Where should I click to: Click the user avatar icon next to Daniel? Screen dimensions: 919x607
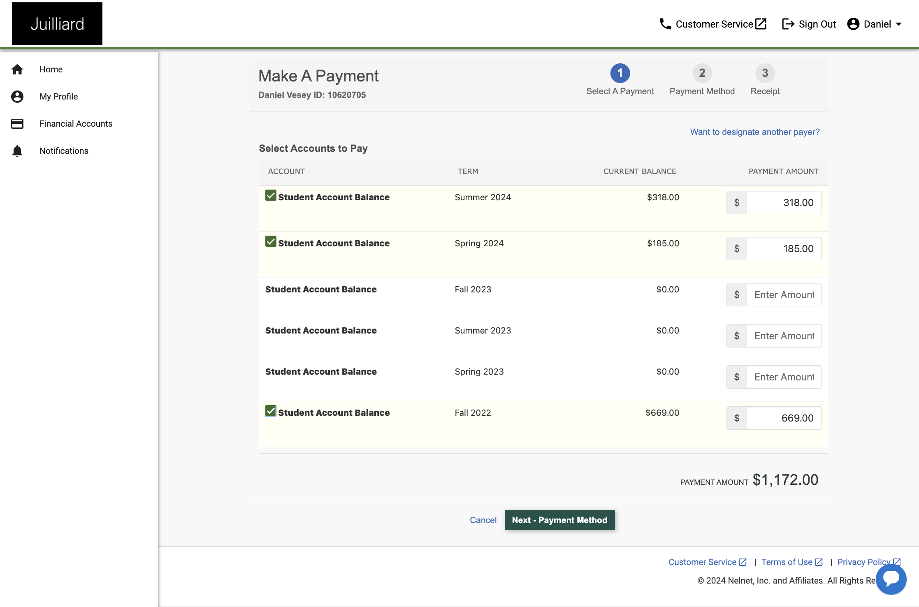coord(854,24)
